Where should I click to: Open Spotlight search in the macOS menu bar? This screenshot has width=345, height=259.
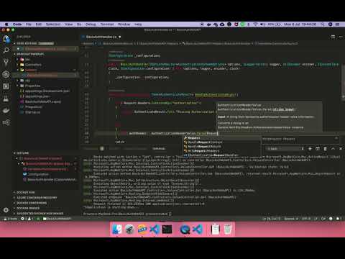[323, 24]
